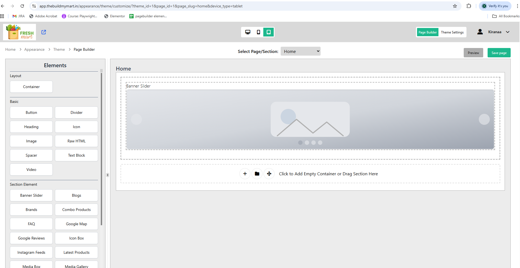Screen dimensions: 520x268
Task: Select the Divider element
Action: 76,112
